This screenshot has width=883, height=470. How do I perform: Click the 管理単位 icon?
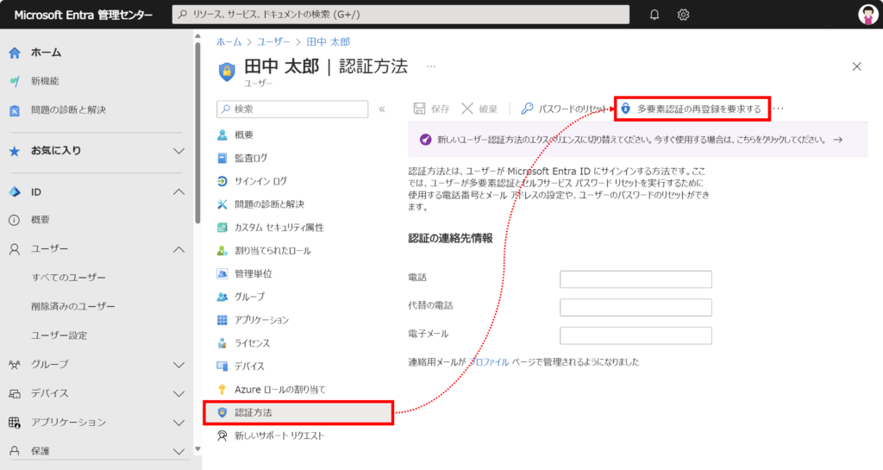pos(222,273)
